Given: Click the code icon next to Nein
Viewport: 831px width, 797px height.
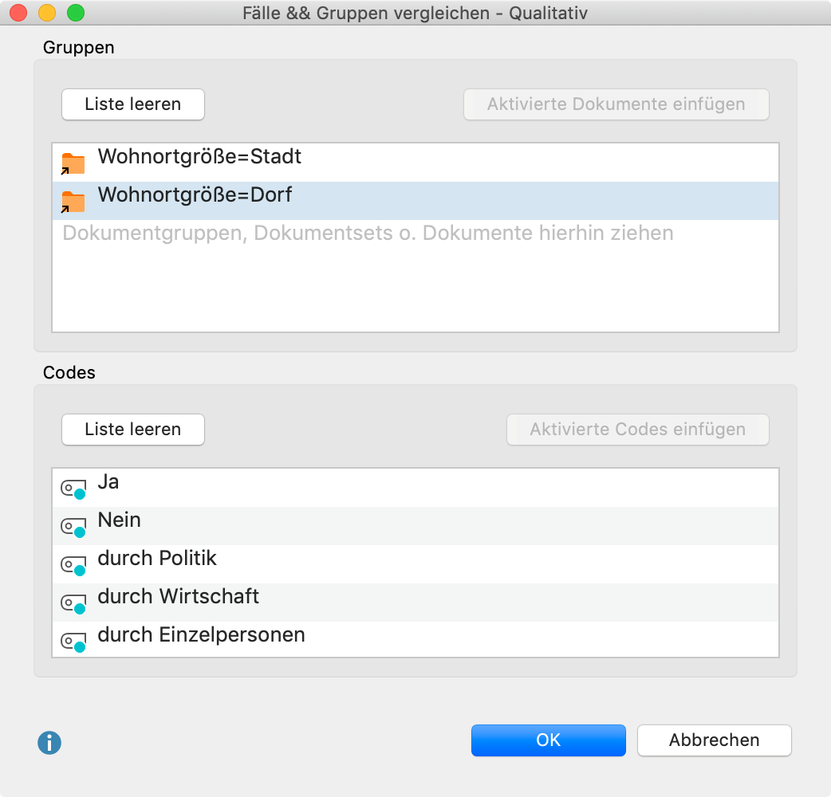Looking at the screenshot, I should 73,526.
